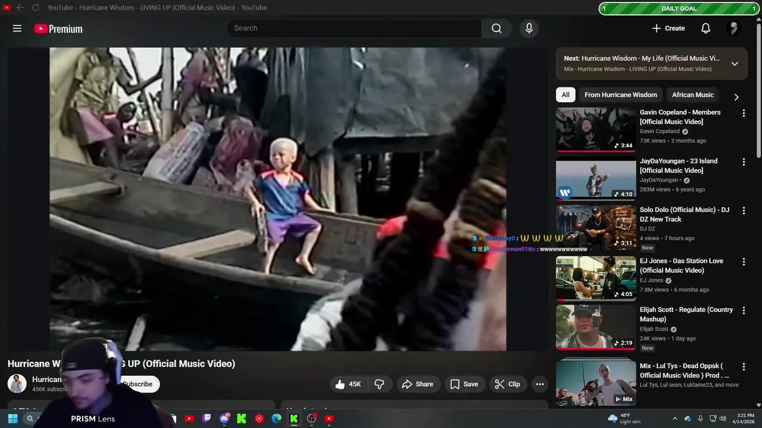
Task: Share the video
Action: click(x=418, y=384)
